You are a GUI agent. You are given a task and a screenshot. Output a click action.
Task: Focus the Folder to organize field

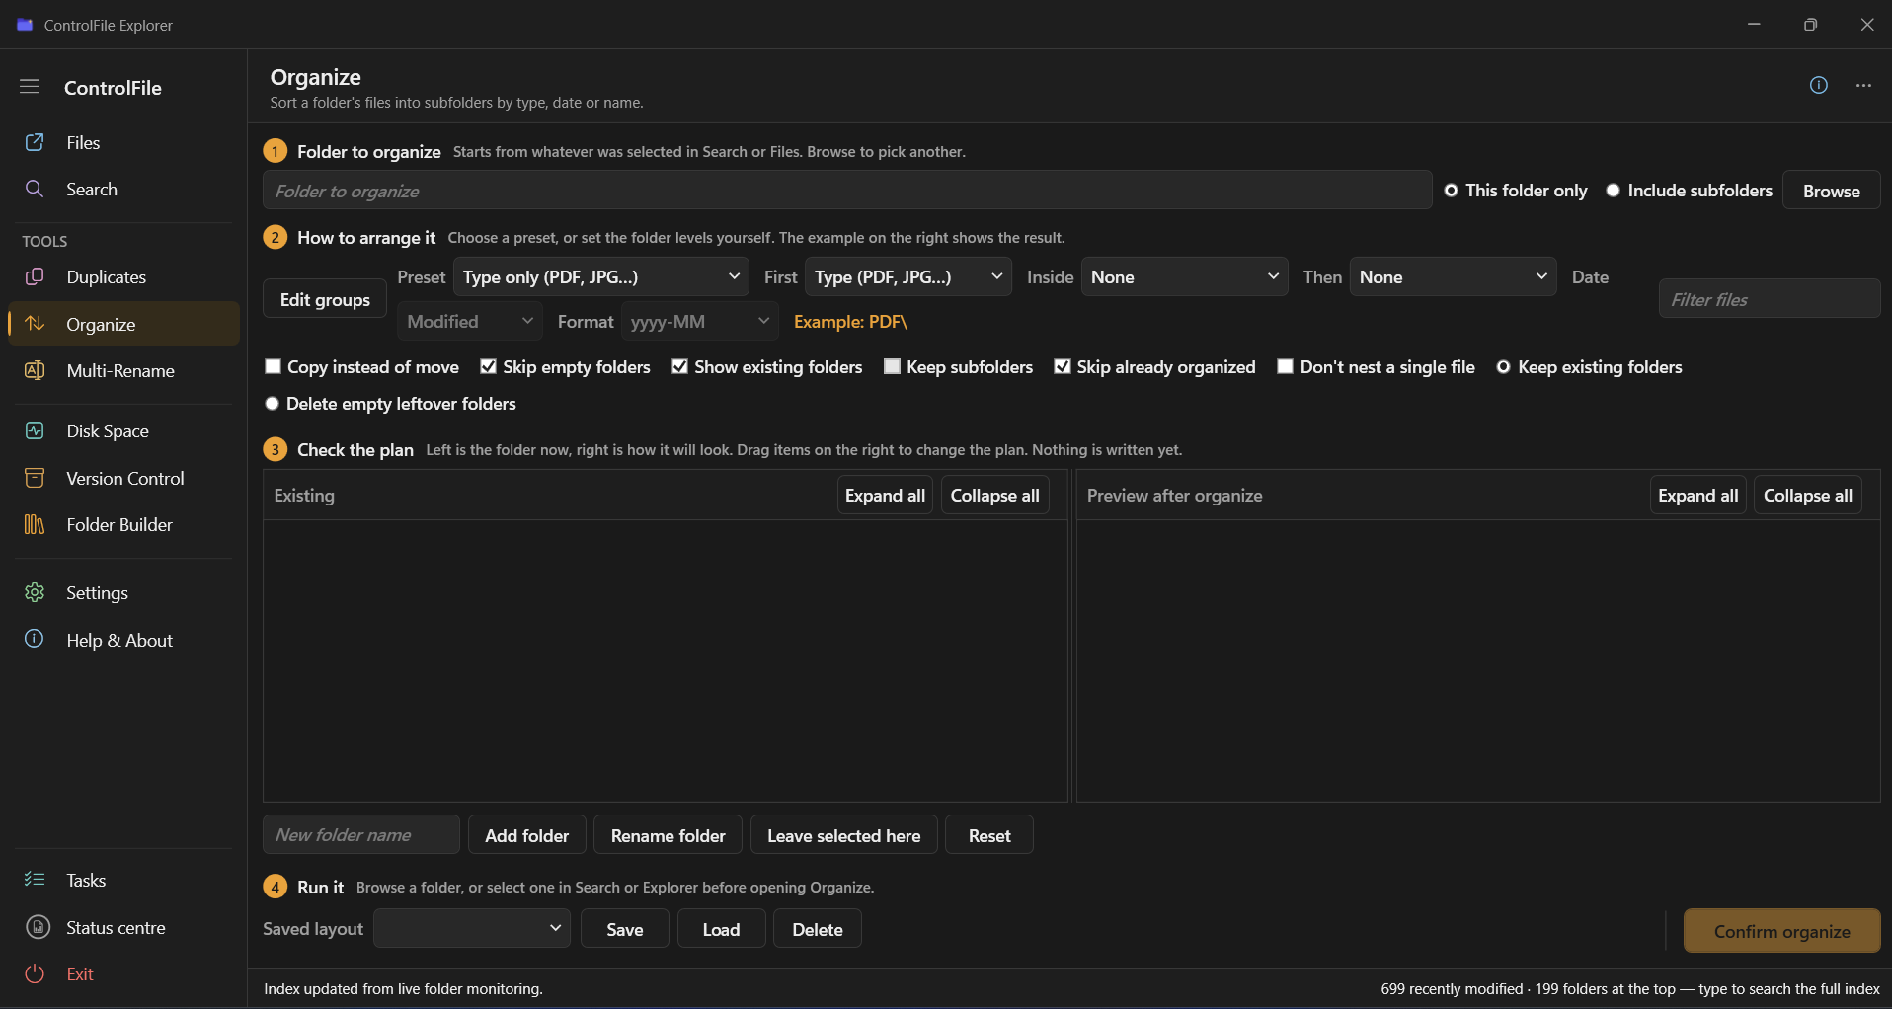(x=847, y=191)
